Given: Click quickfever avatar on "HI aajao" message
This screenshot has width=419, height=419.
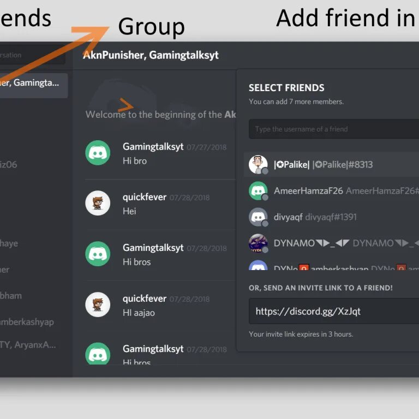Looking at the screenshot, I should 98,304.
